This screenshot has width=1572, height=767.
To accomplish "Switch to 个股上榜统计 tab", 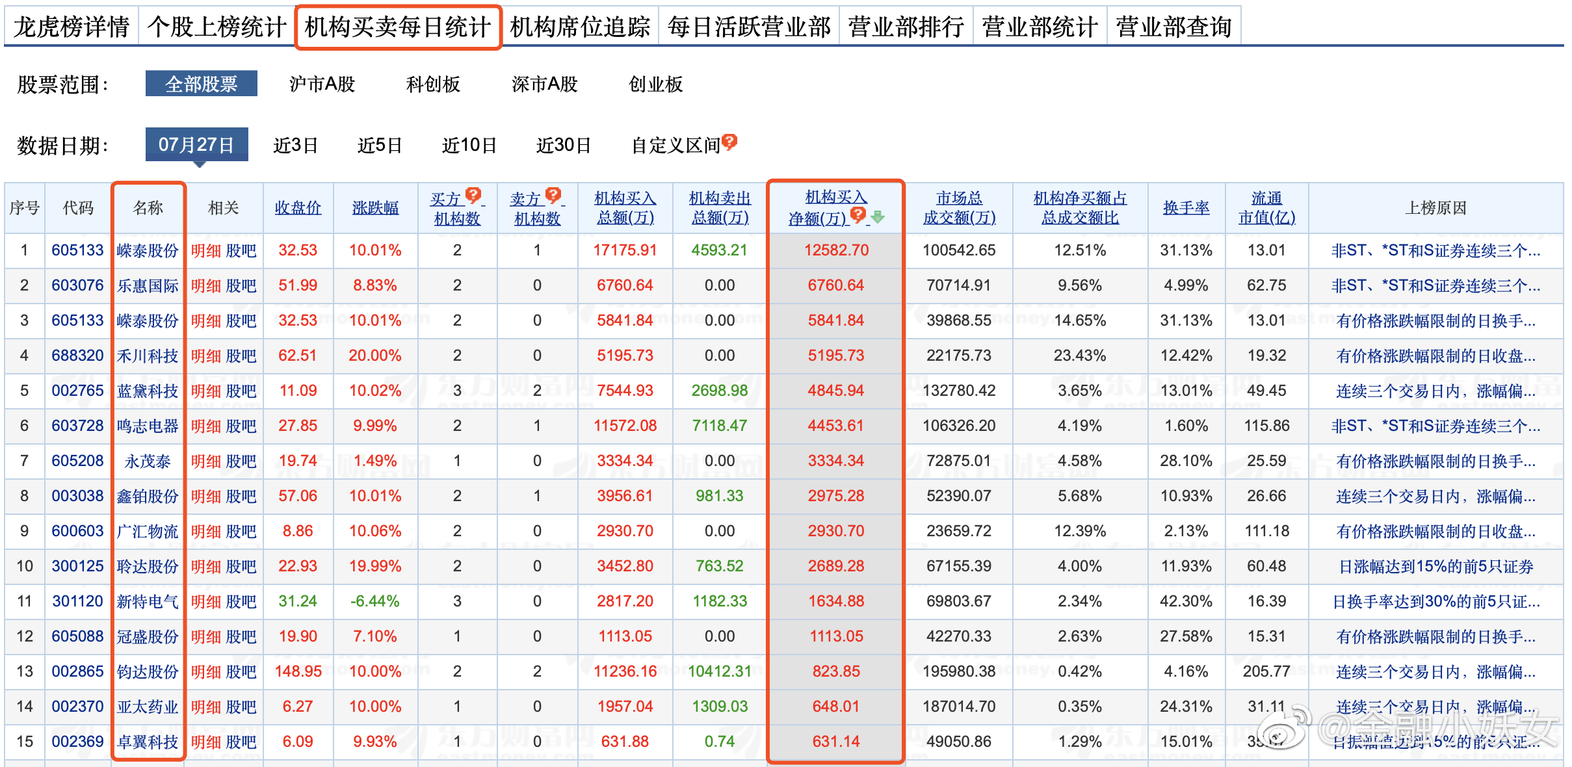I will point(217,27).
